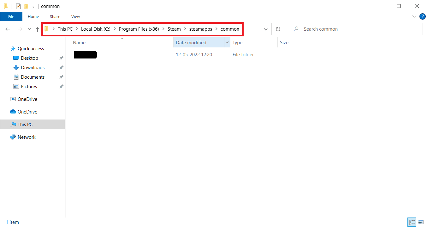427x227 pixels.
Task: Maximize the common Explorer window
Action: (399, 6)
